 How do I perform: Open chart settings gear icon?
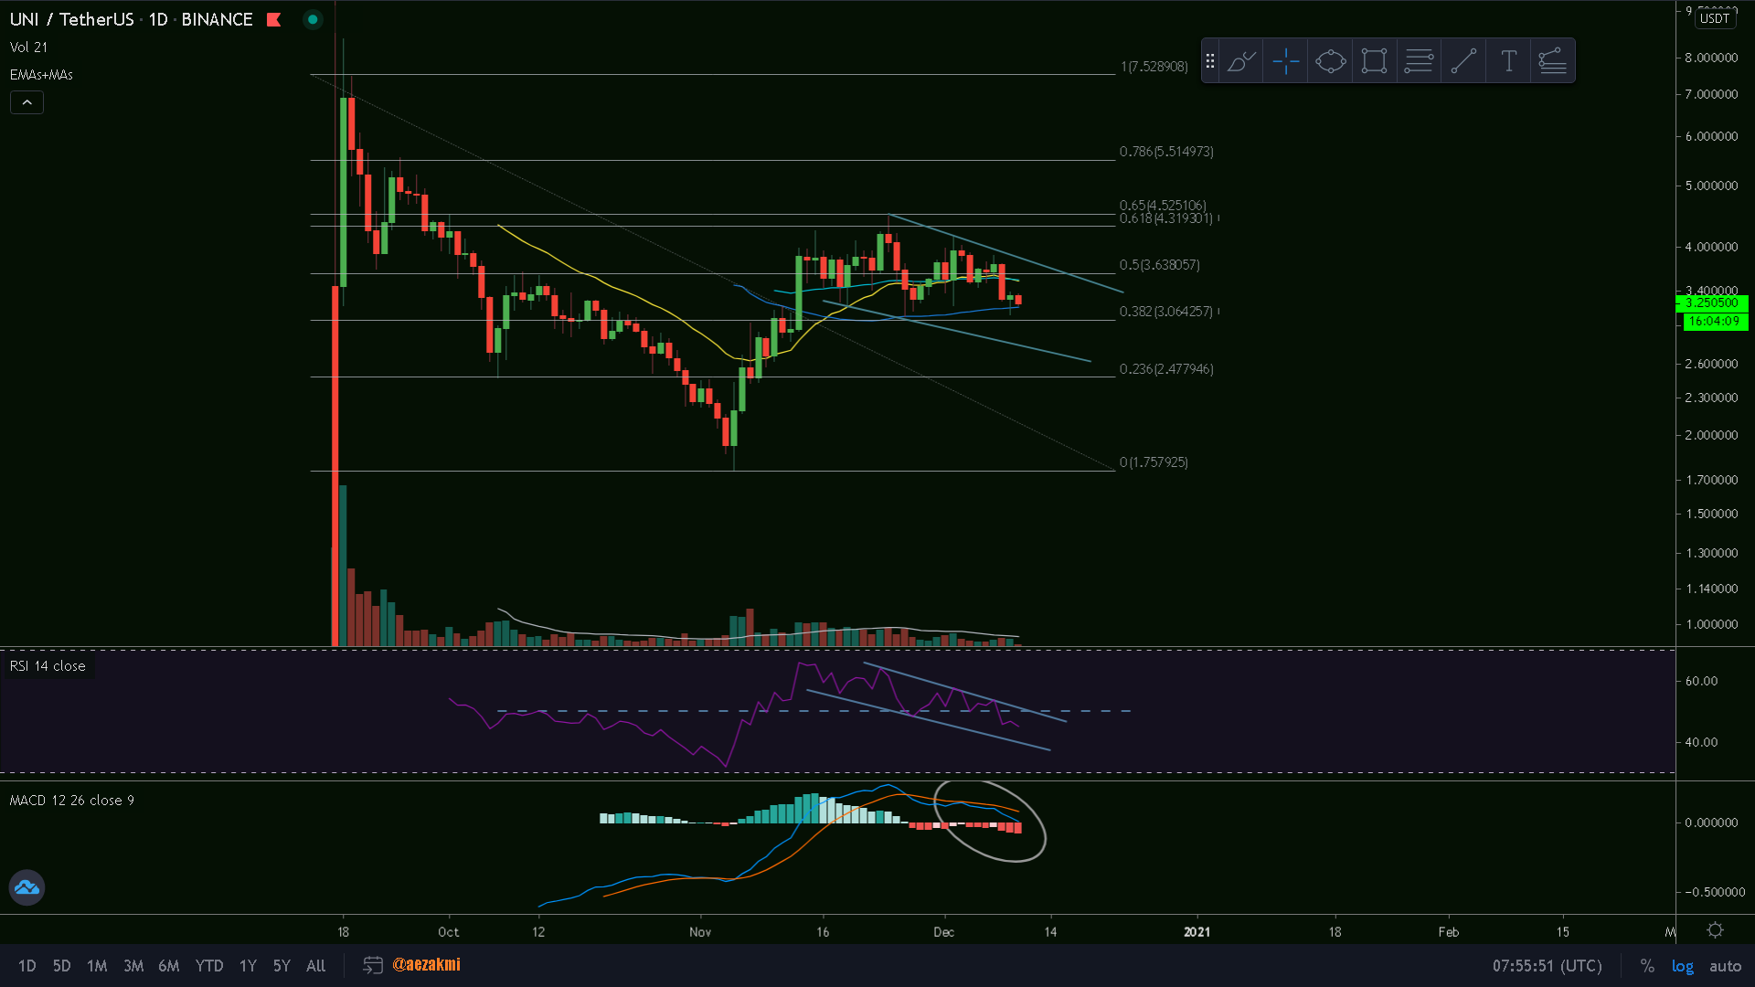point(1715,930)
